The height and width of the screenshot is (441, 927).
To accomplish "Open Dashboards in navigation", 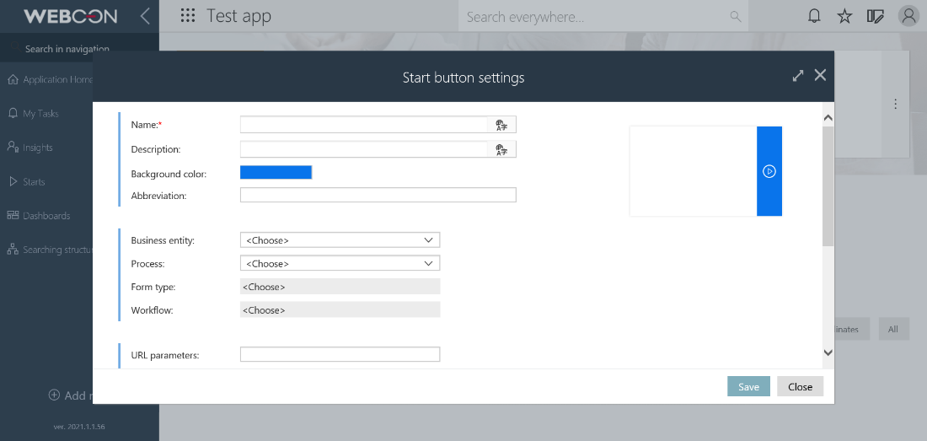I will pos(46,216).
